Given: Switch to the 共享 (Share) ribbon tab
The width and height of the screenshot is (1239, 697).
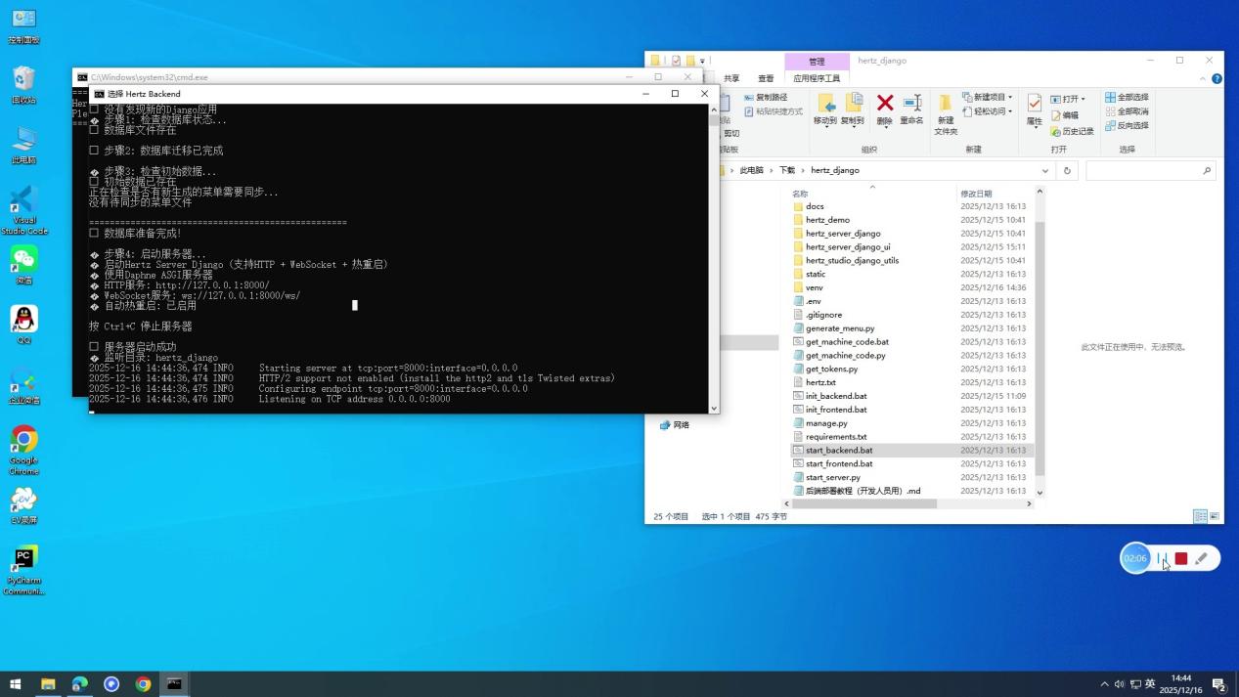Looking at the screenshot, I should [731, 78].
